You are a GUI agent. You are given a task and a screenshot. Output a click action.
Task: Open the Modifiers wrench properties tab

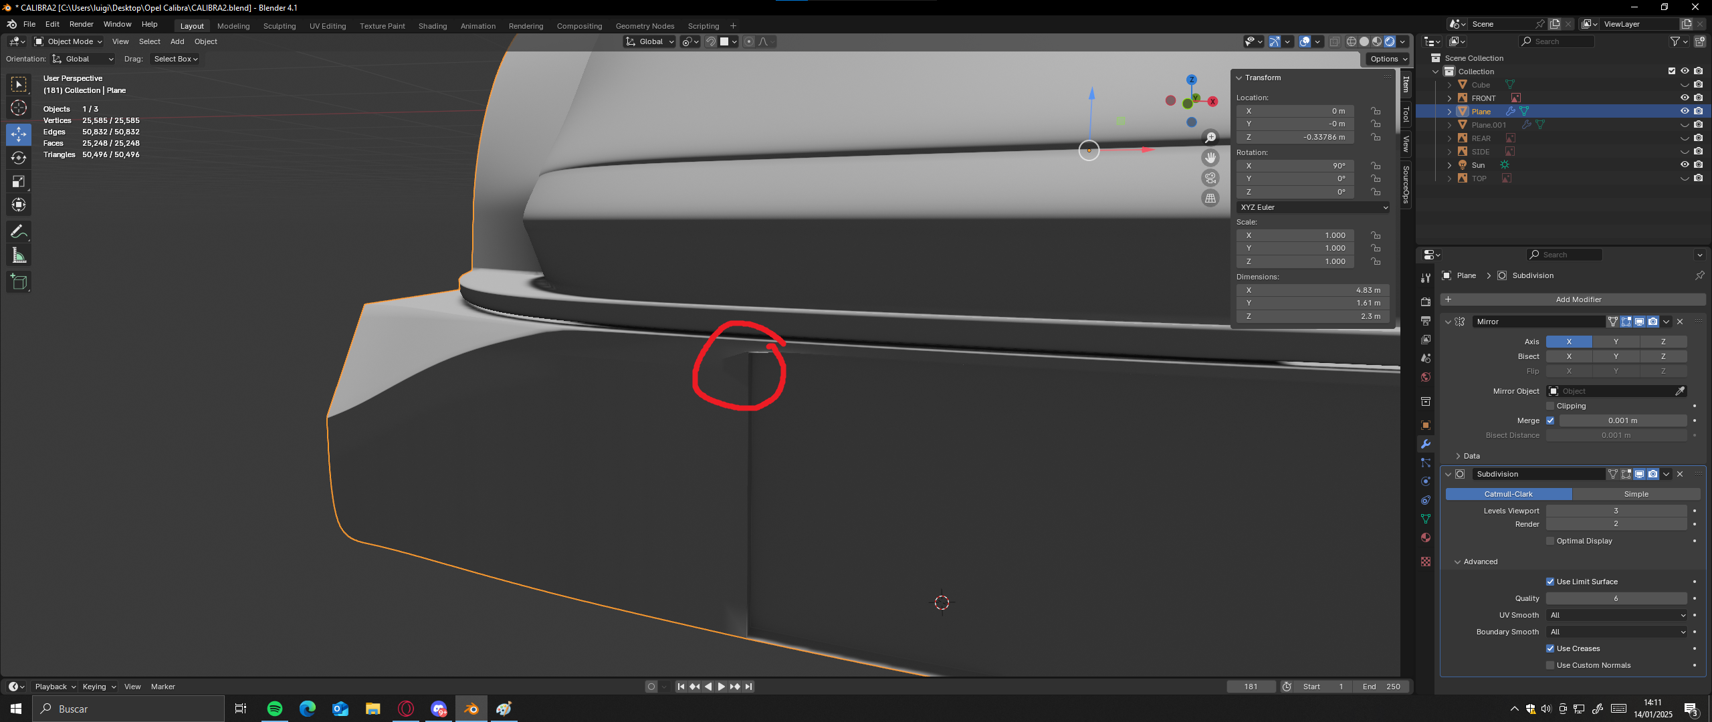point(1426,444)
